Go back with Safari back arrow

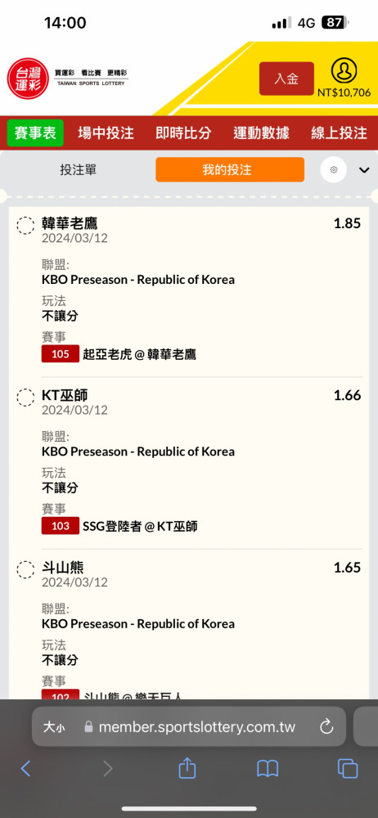point(25,768)
